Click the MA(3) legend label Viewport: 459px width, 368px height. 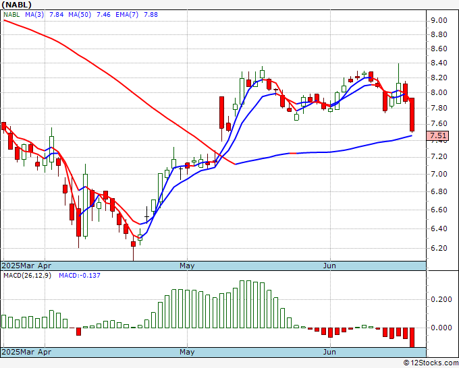coord(34,15)
